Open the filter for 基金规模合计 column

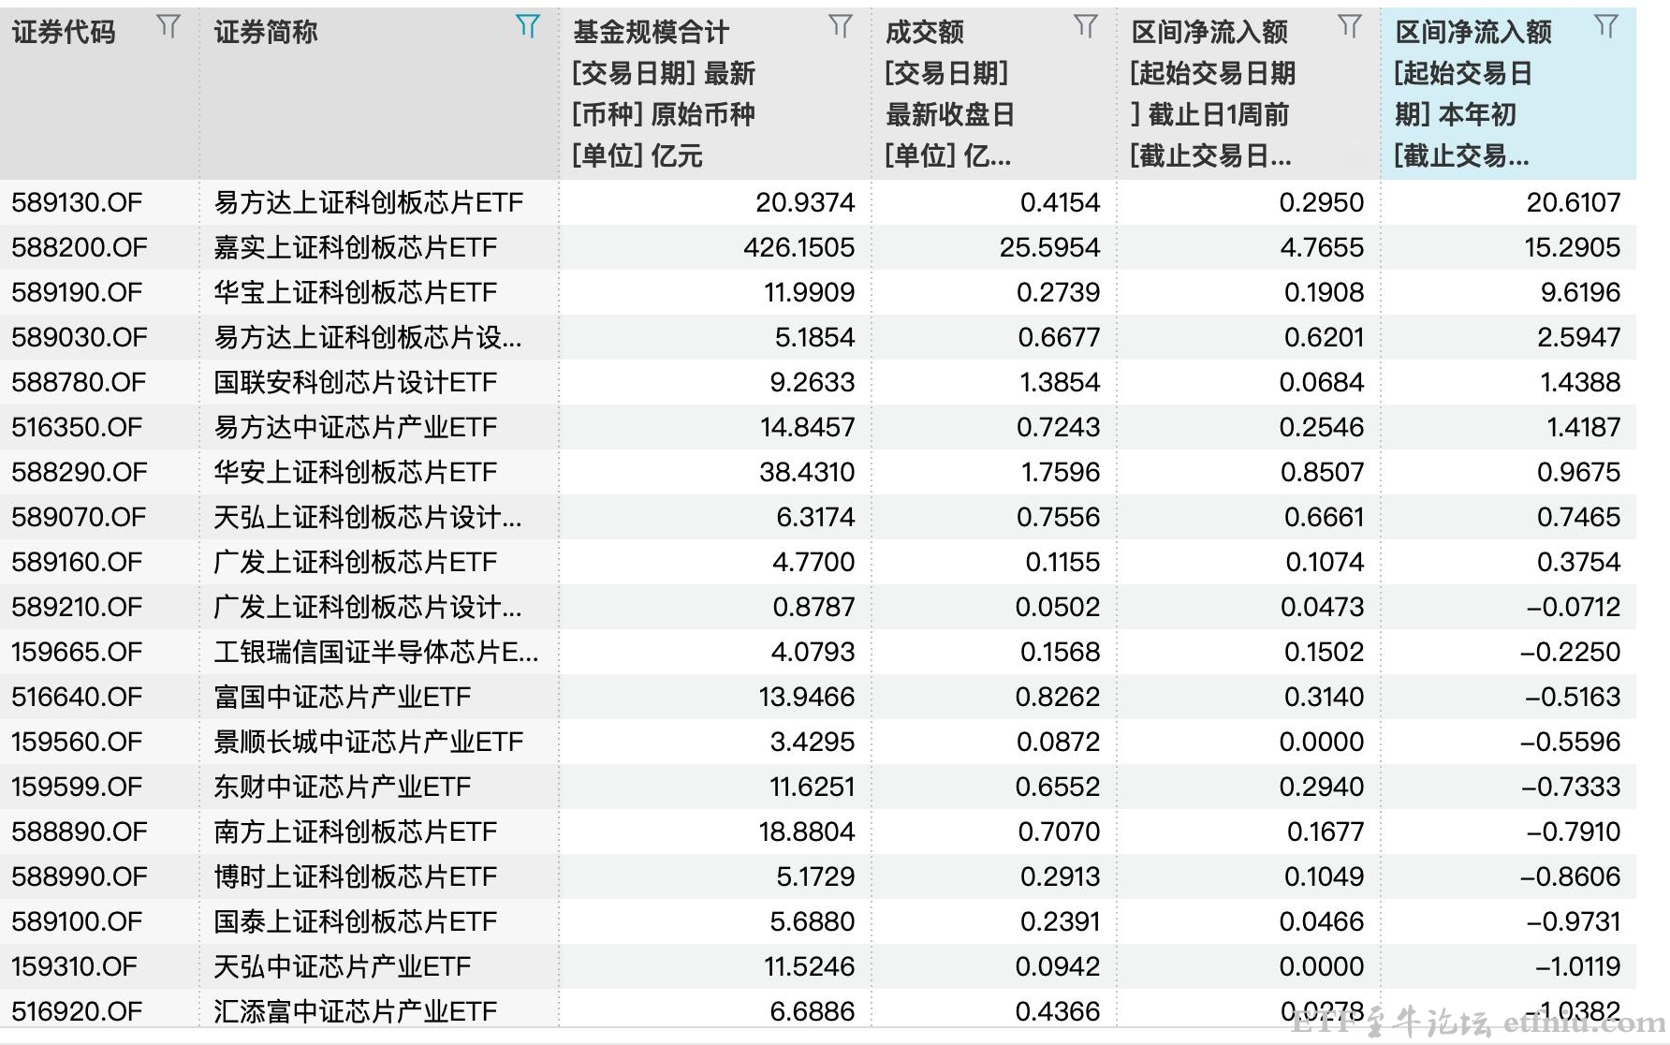[841, 26]
